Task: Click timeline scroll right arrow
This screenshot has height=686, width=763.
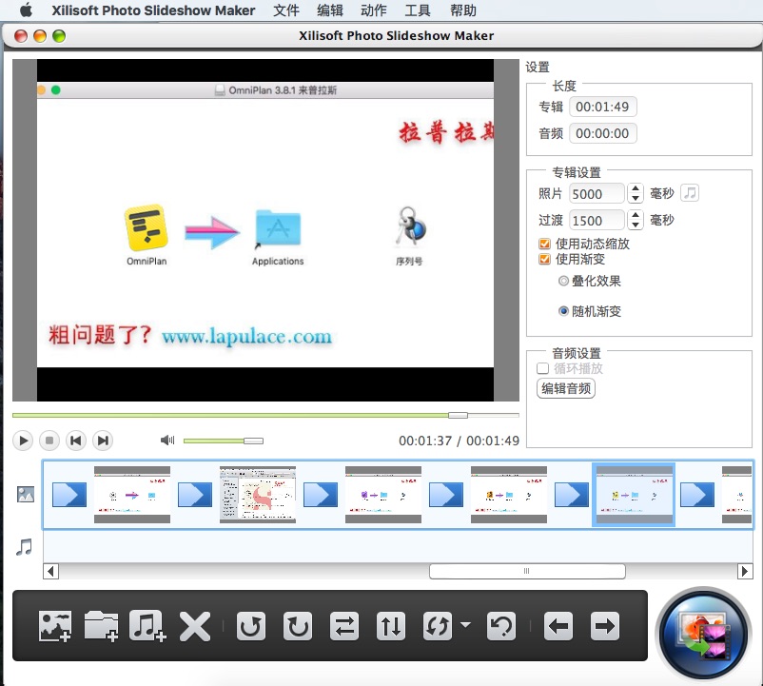Action: [x=745, y=571]
